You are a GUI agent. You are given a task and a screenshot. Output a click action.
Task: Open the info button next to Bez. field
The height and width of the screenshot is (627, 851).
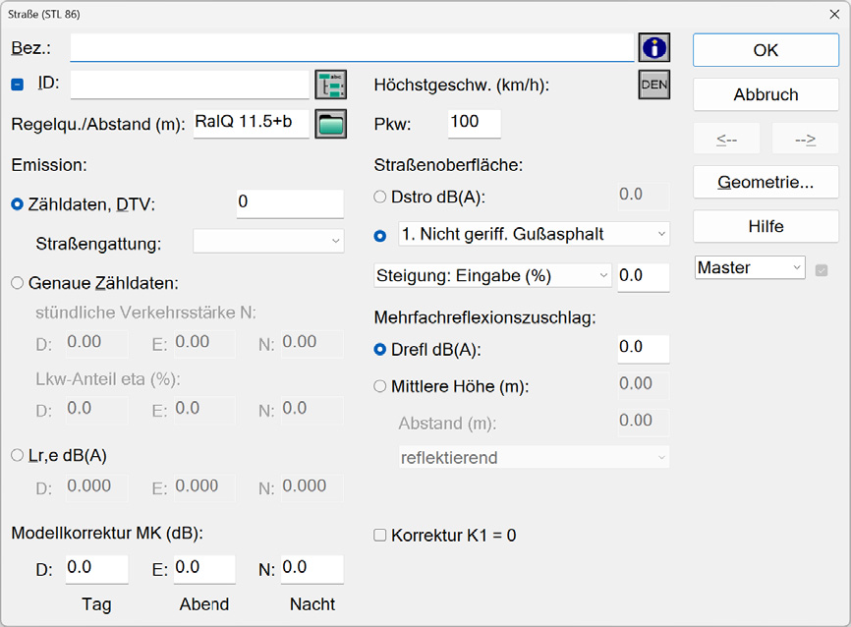(654, 48)
